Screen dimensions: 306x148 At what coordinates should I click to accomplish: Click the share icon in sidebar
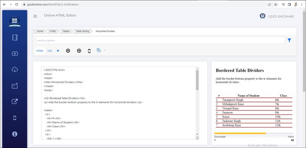[x=15, y=86]
